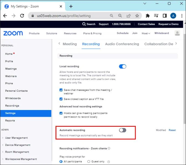186x165 pixels.
Task: Open the extensions puzzle icon
Action: 147,16
